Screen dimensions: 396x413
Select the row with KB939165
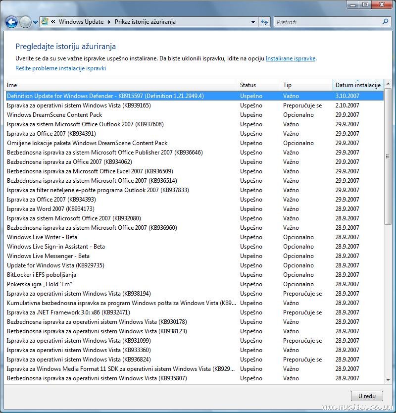pos(195,105)
